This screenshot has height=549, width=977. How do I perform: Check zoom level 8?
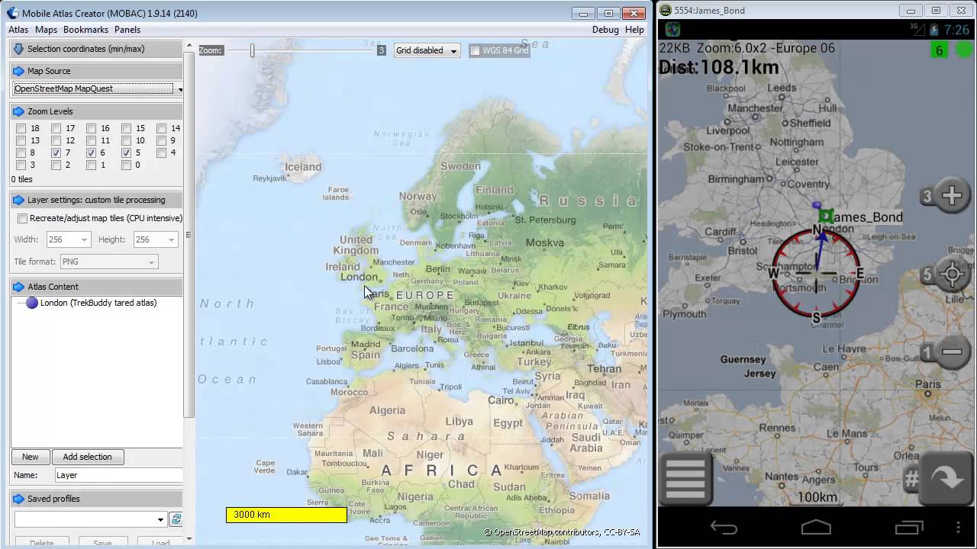(x=21, y=152)
